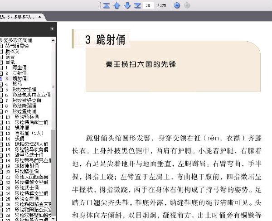Open bookmark 21 彩绘人面镇墓兽
This screenshot has width=272, height=221.
point(27,177)
